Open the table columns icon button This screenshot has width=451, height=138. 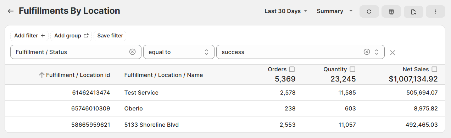point(391,12)
